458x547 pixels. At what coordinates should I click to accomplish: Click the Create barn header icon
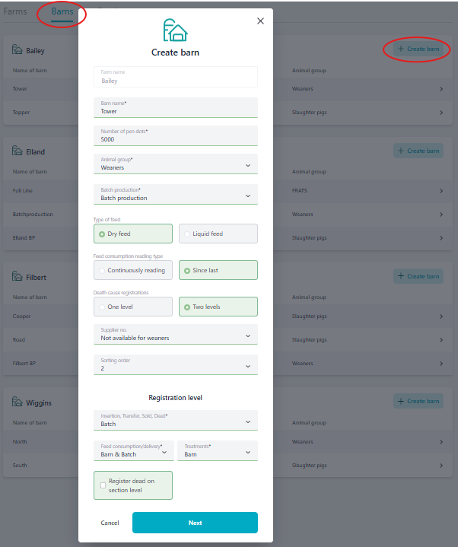point(175,30)
